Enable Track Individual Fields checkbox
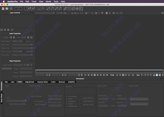This screenshot has height=117, width=164. tap(7, 104)
